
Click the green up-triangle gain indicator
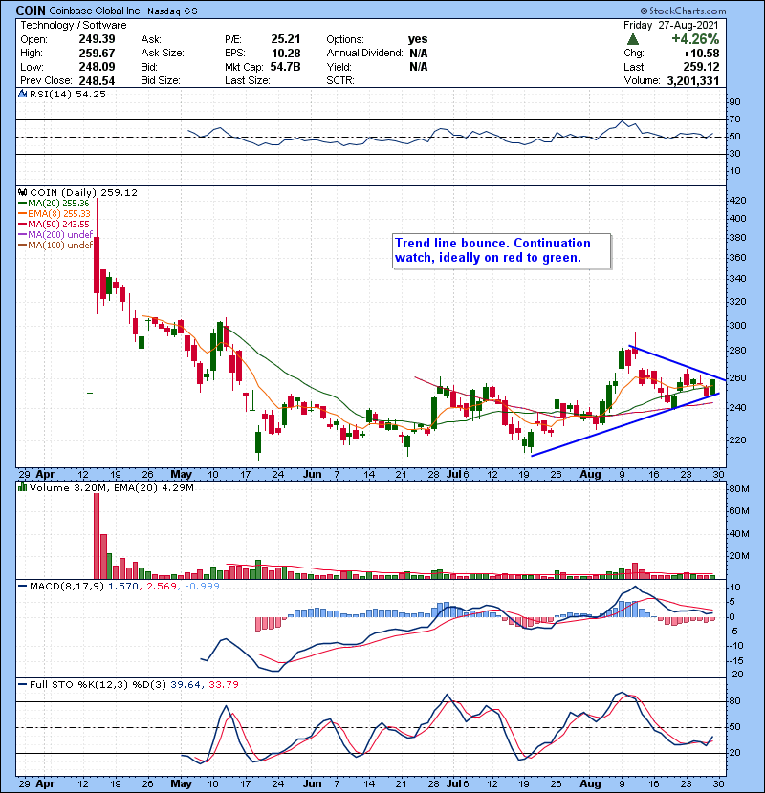coord(632,39)
